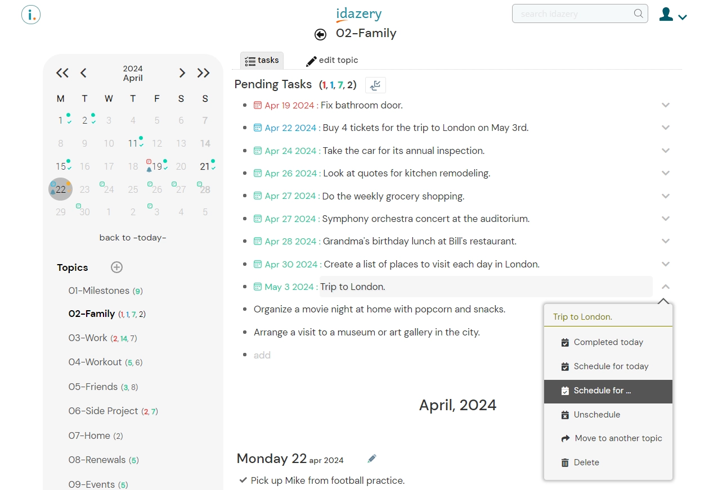This screenshot has height=490, width=709.
Task: Switch to the edit topic tab
Action: (332, 60)
